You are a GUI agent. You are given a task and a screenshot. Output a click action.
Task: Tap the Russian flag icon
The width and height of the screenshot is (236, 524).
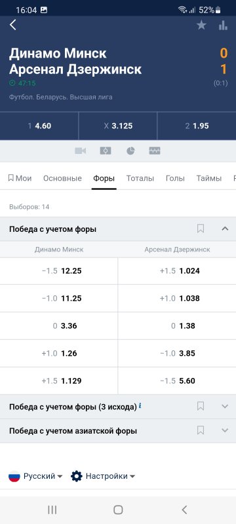14,476
